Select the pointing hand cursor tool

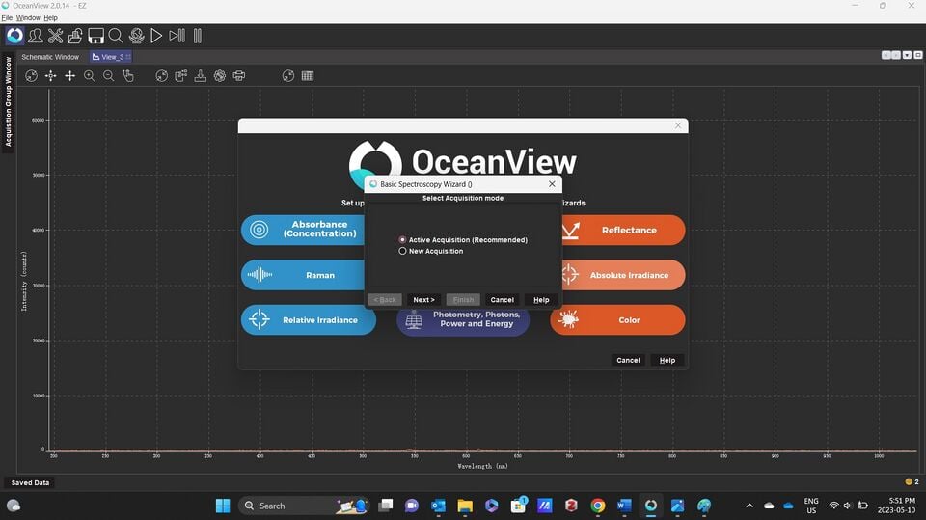128,75
